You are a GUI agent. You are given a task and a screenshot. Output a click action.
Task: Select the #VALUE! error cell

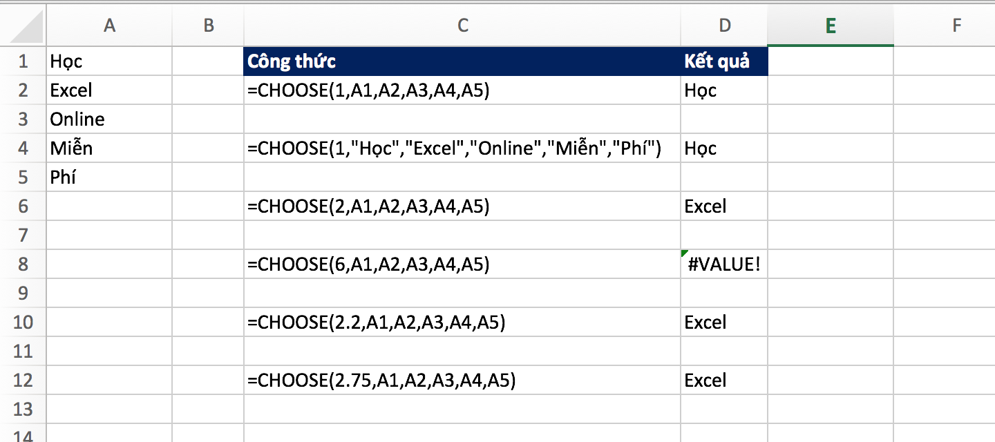click(723, 265)
